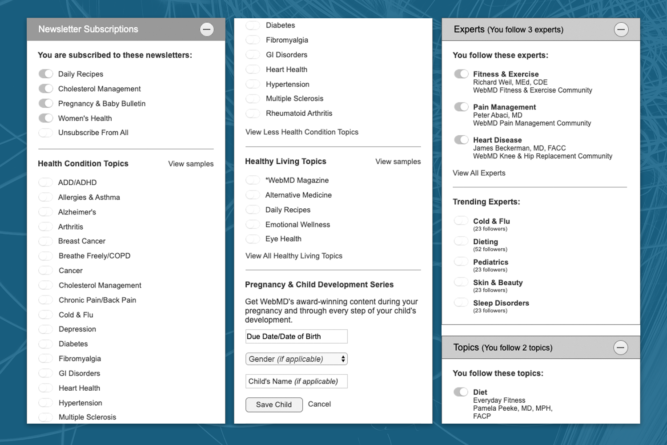Turn off Daily Recipes subscription toggle
Image resolution: width=667 pixels, height=445 pixels.
click(x=46, y=74)
